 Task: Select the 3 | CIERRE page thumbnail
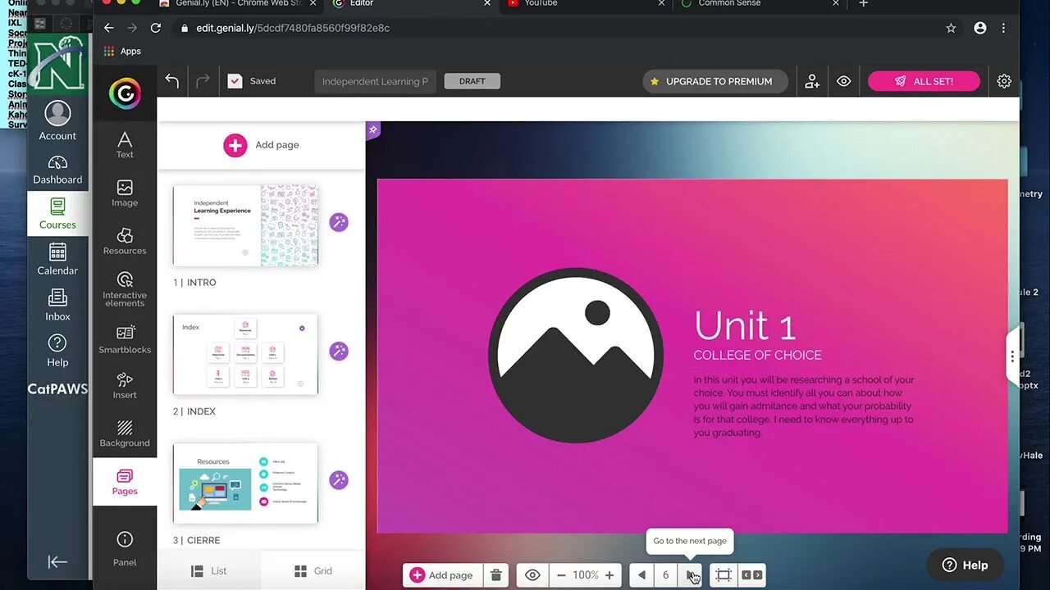click(245, 483)
